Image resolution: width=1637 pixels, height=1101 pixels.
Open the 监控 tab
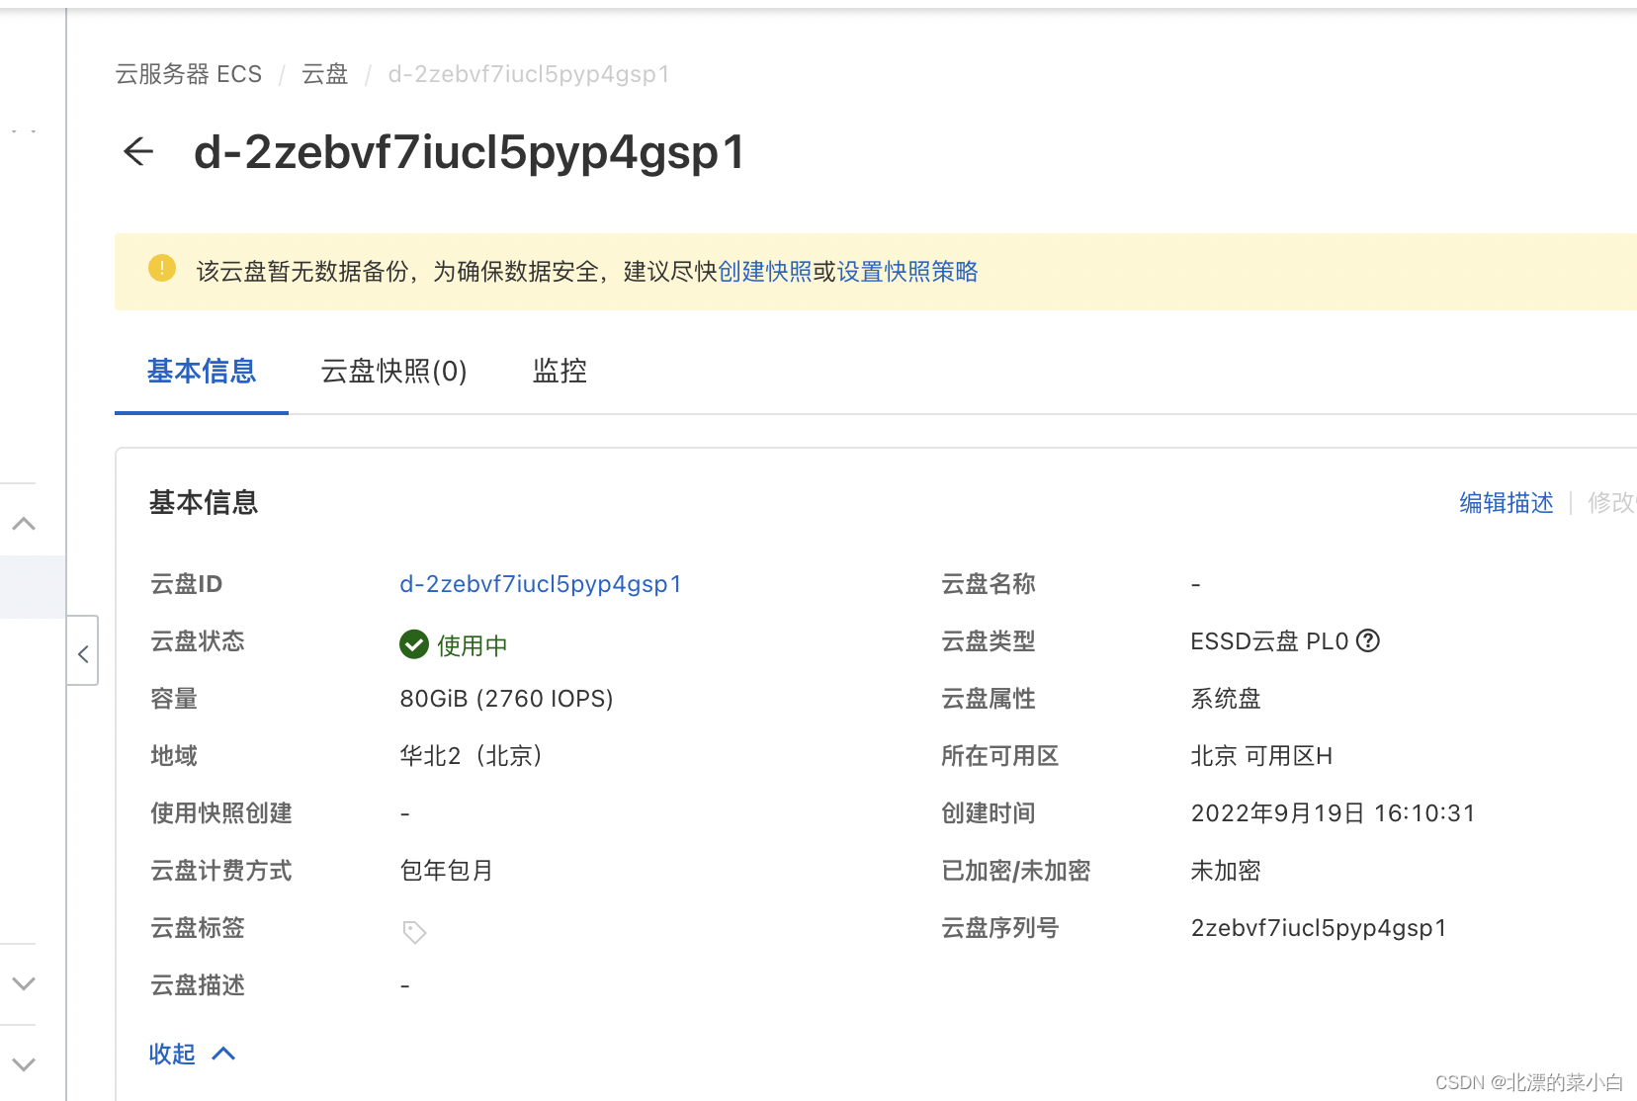560,371
